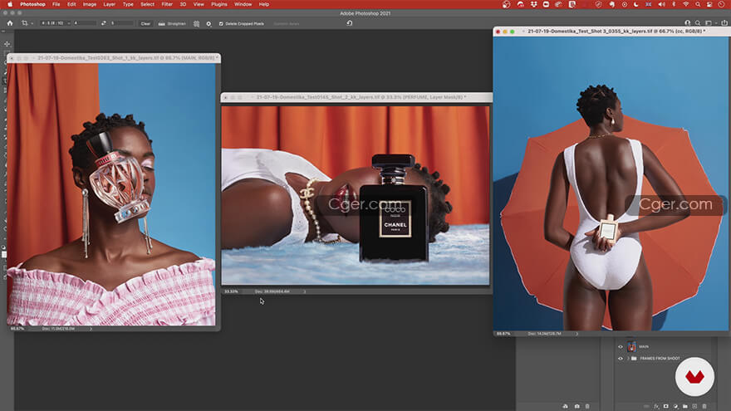Click the share image icon at top right

coord(724,23)
